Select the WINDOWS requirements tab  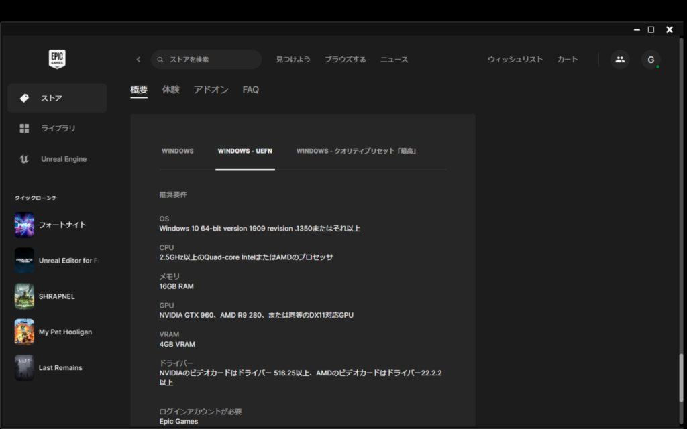[177, 151]
